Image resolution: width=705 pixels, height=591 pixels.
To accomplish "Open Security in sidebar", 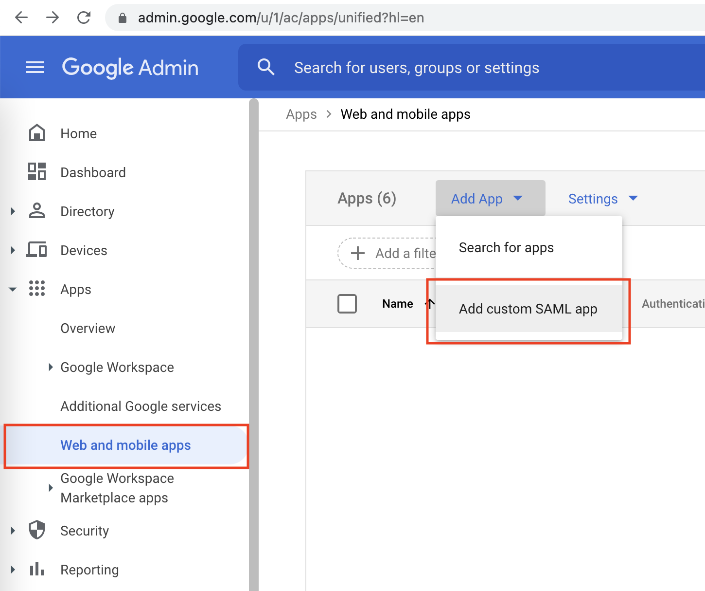I will [85, 531].
